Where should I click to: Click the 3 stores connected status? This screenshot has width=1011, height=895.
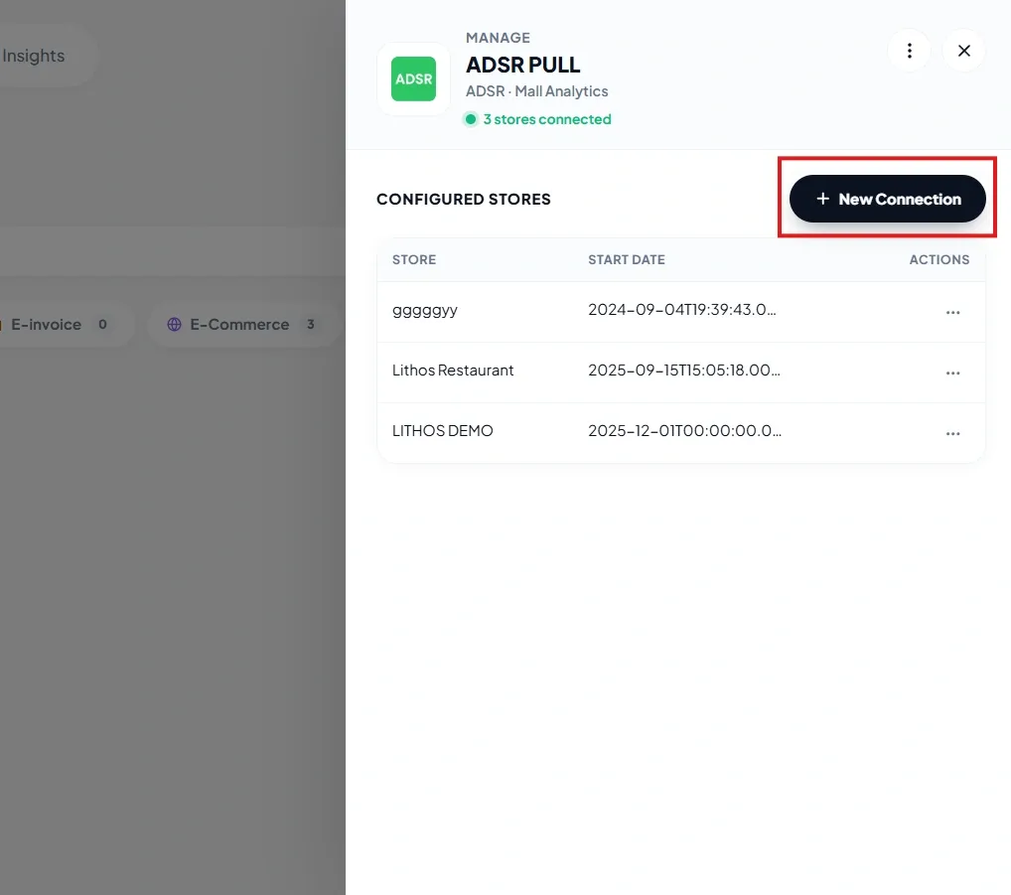[x=537, y=119]
